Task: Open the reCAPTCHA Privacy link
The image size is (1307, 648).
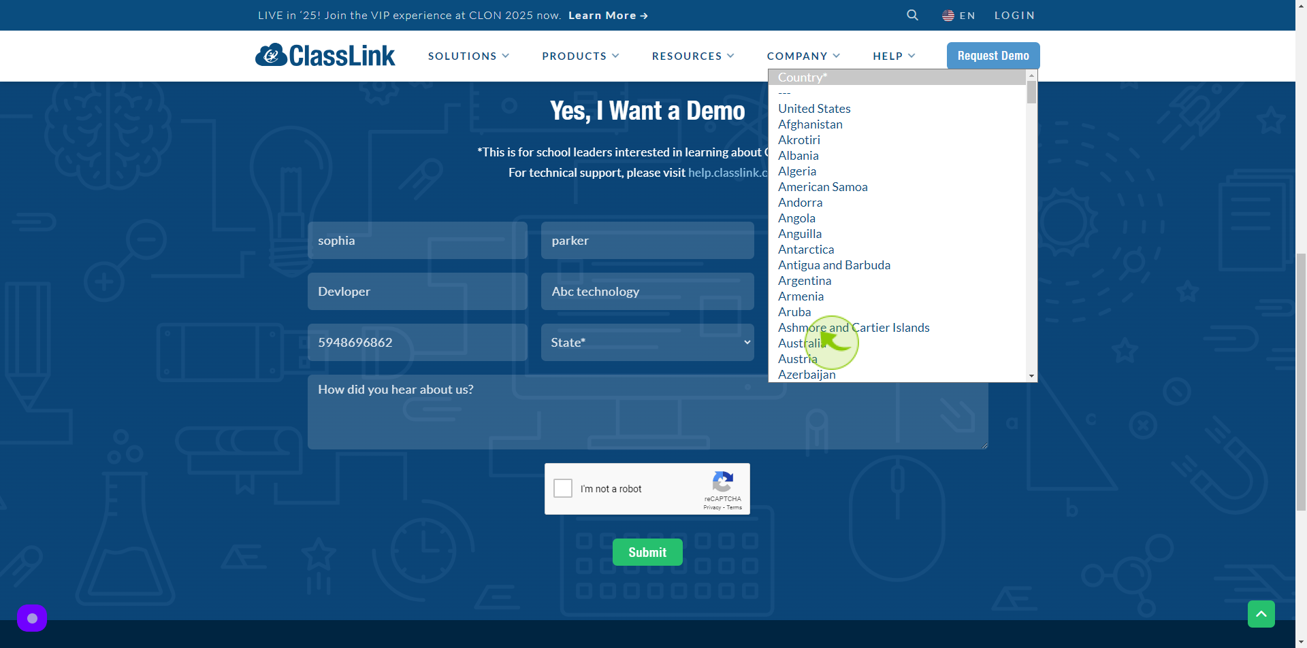Action: pyautogui.click(x=712, y=507)
